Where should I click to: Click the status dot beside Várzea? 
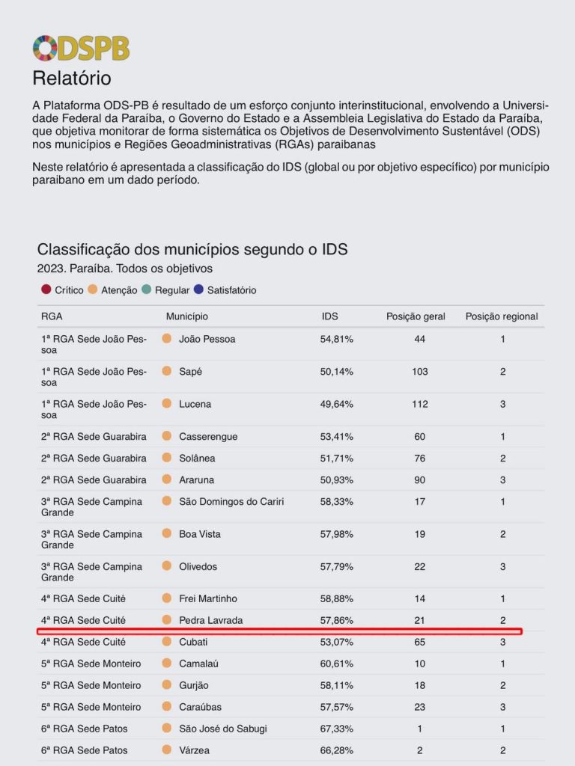click(x=167, y=750)
